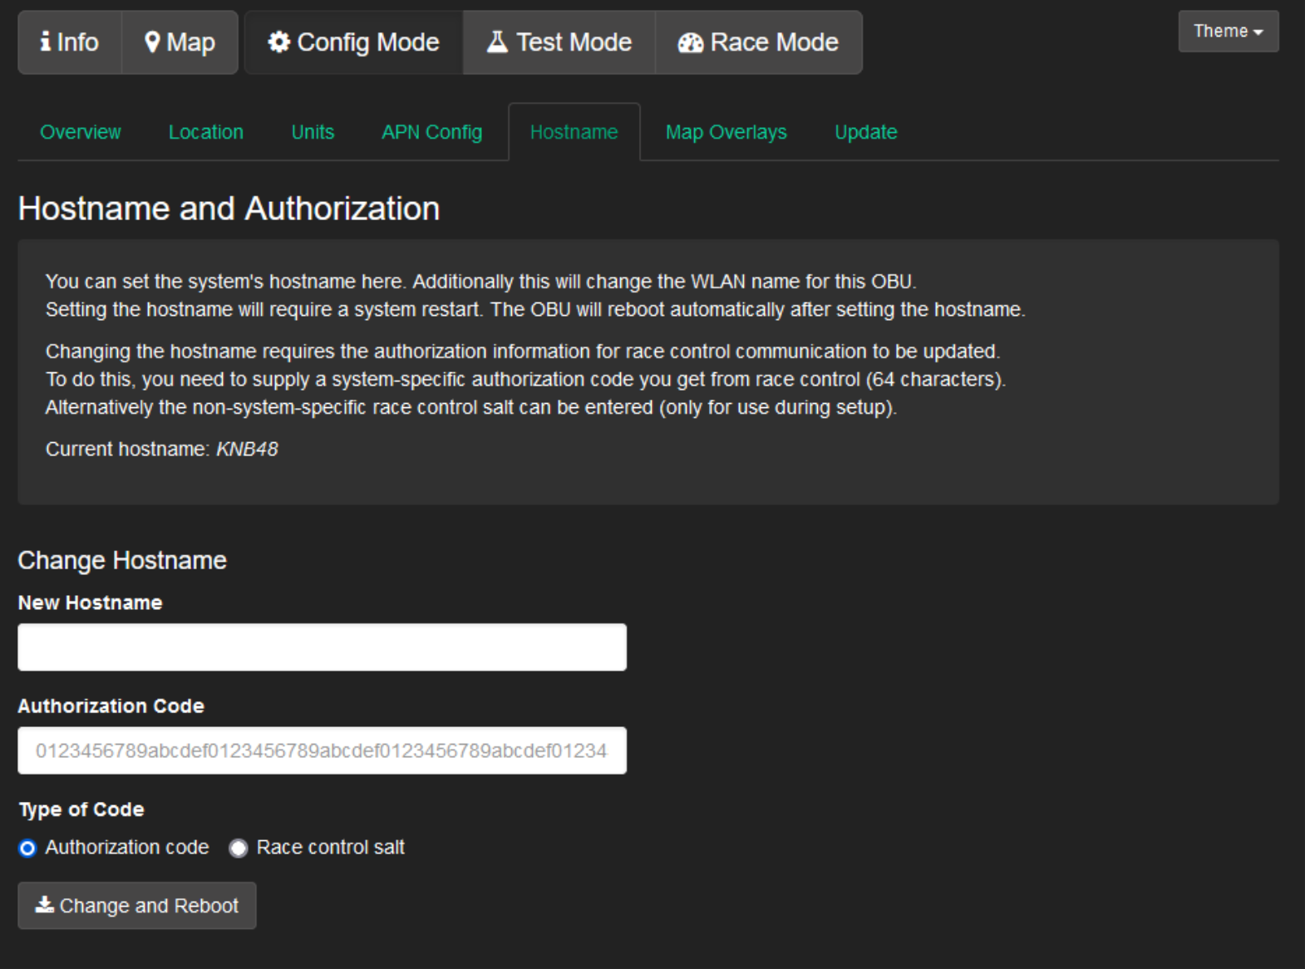Switch to the Location tab

tap(206, 132)
